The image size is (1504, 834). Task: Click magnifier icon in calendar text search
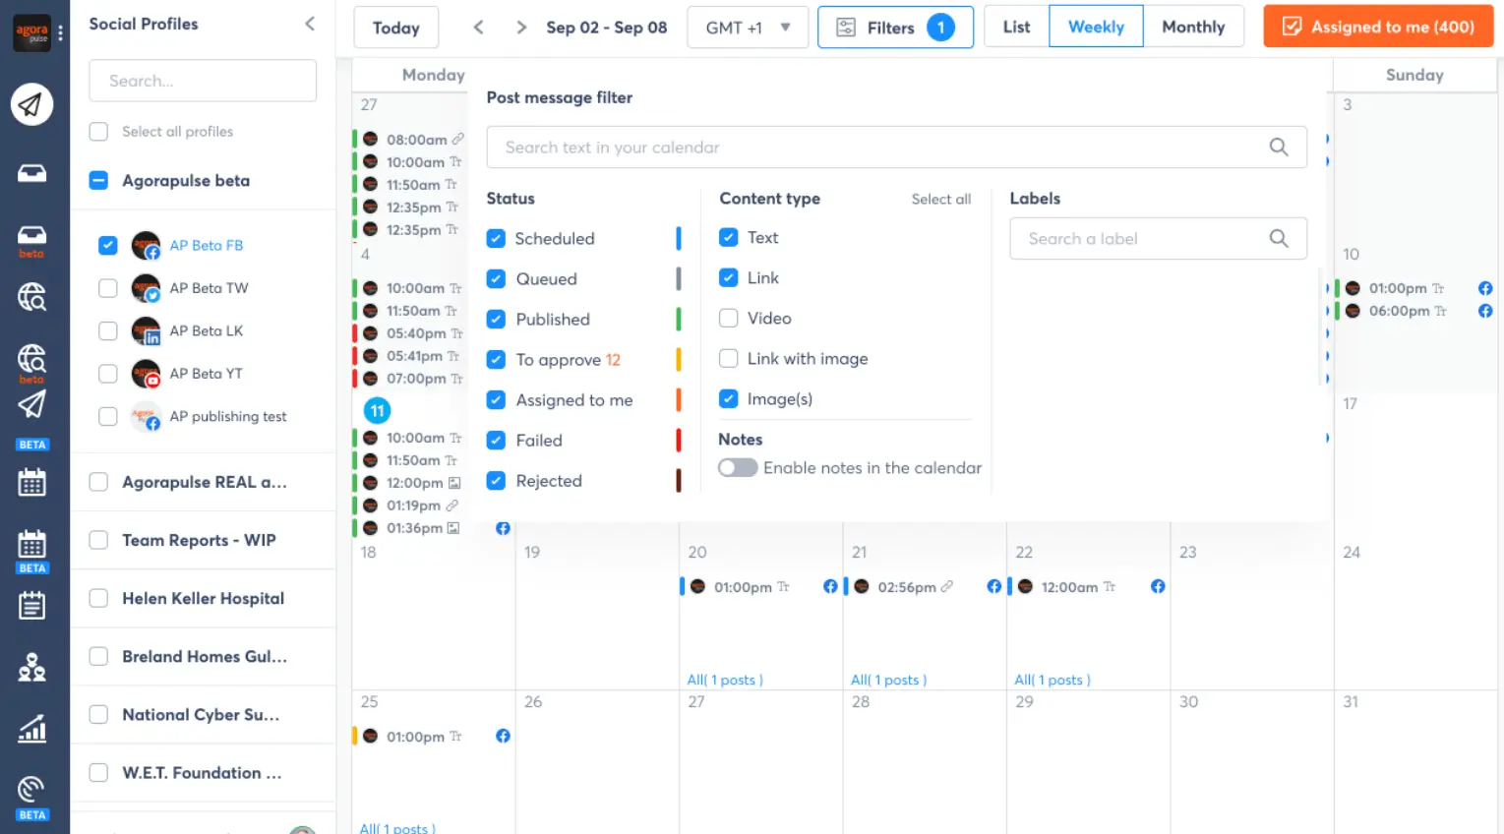coord(1278,148)
